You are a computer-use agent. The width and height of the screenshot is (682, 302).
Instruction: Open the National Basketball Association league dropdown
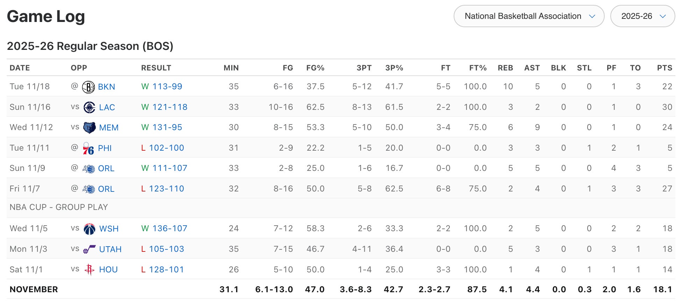528,16
